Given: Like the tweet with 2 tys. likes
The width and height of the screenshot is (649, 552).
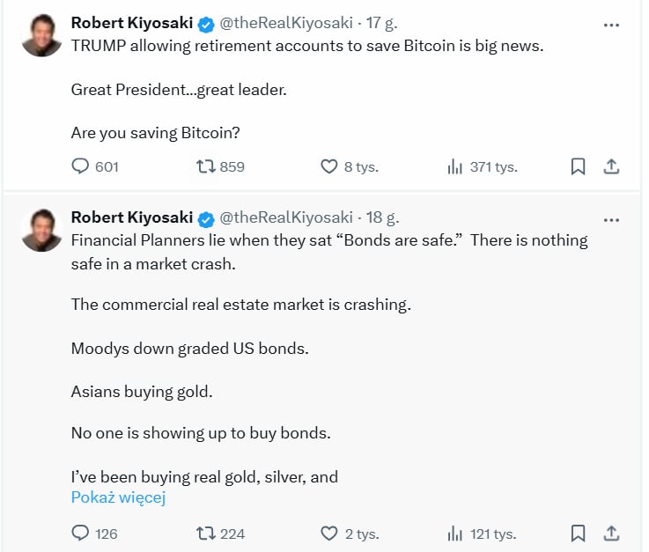Looking at the screenshot, I should [329, 533].
